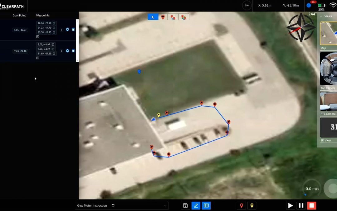
Task: Click the red add waypoint pin button
Action: [x=241, y=206]
